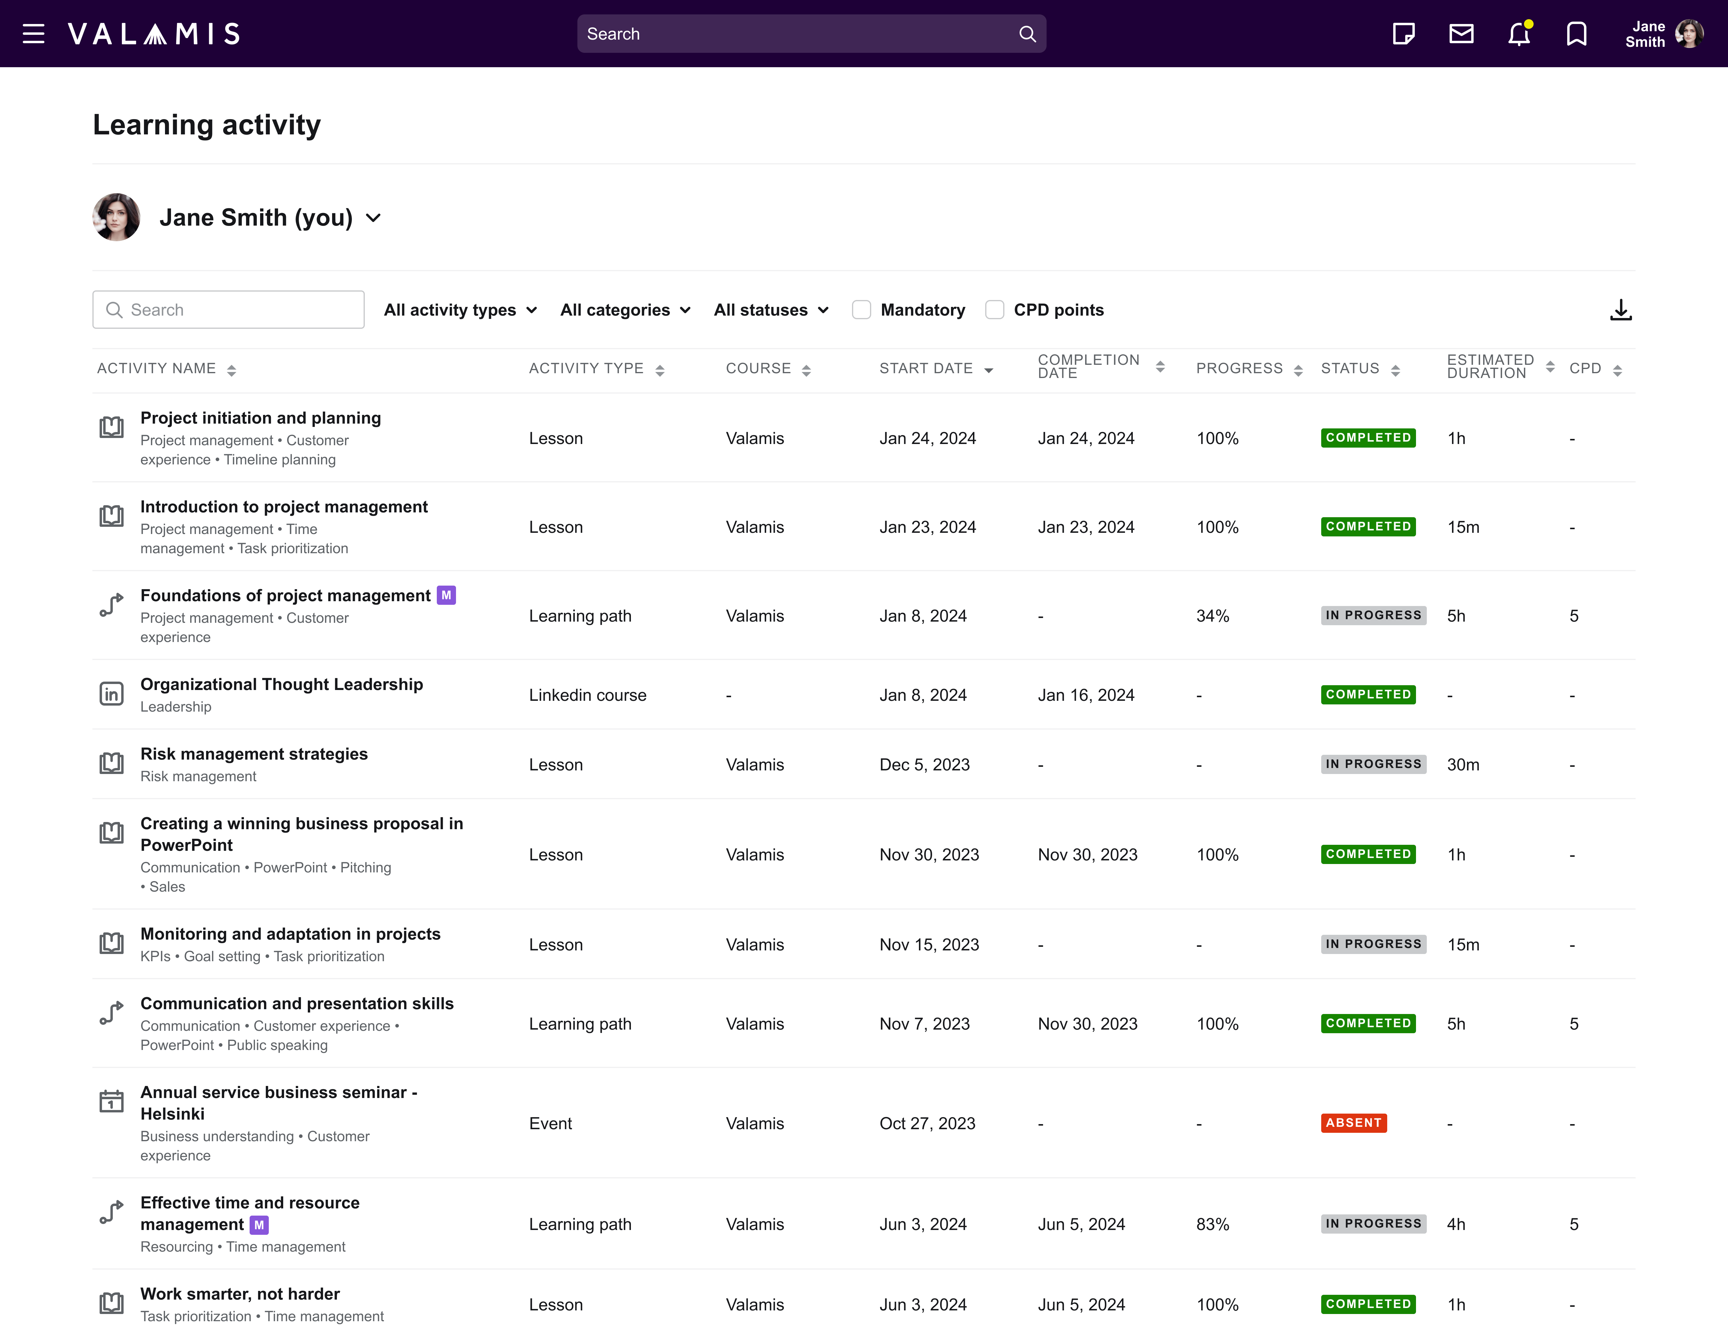Open Work smarter, not harder activity
This screenshot has height=1332, width=1728.
240,1294
